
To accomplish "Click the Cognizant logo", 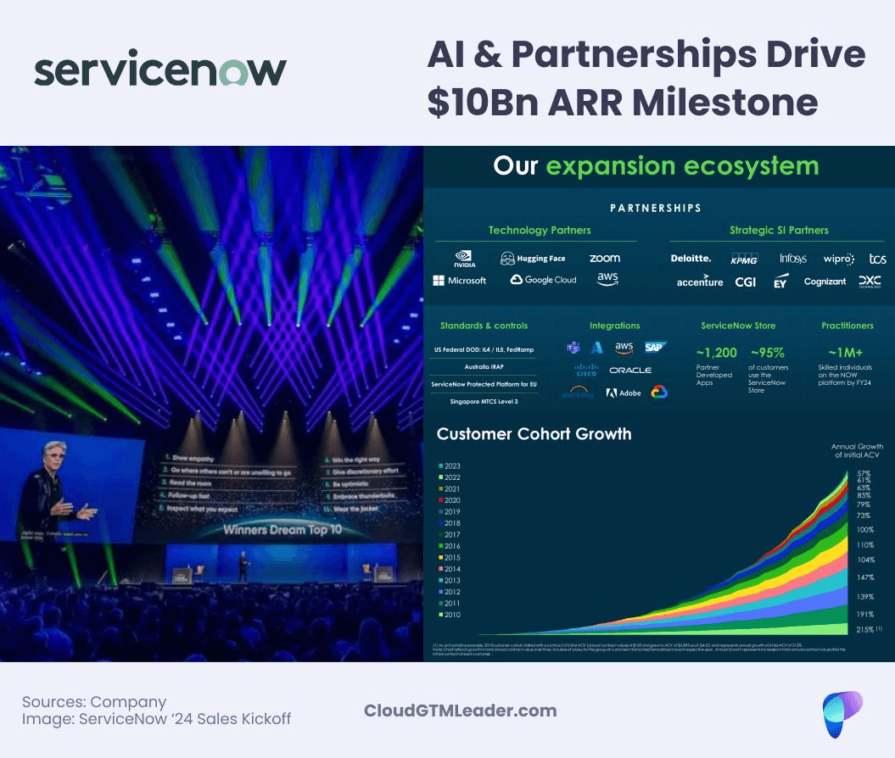I will pyautogui.click(x=825, y=281).
